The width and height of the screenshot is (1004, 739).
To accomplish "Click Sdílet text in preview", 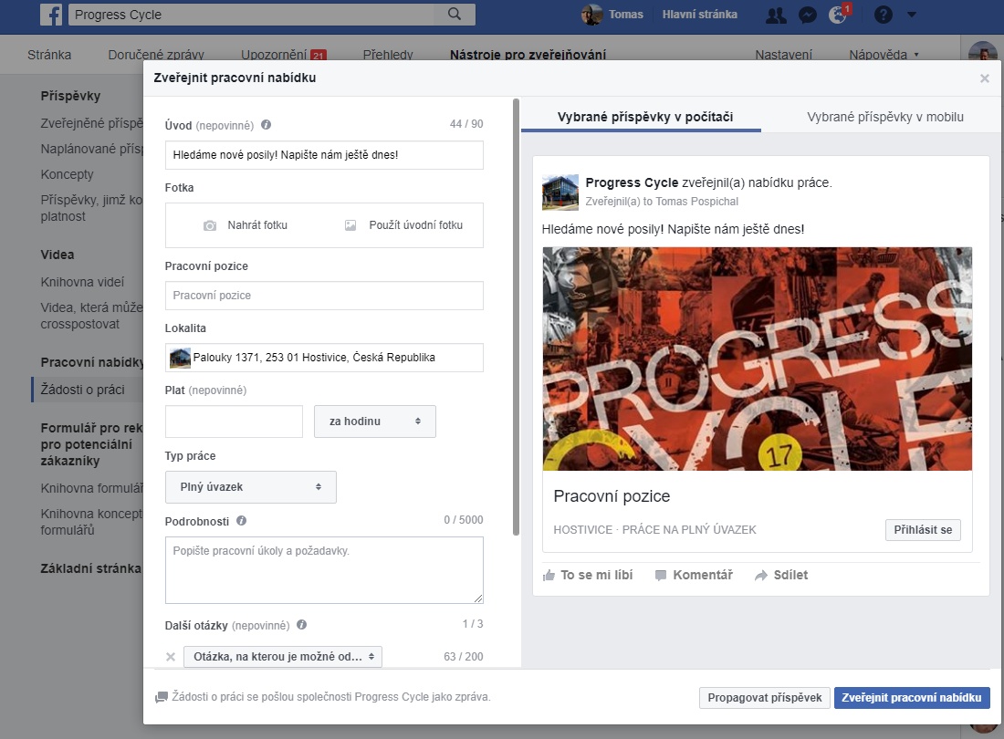I will pyautogui.click(x=790, y=575).
